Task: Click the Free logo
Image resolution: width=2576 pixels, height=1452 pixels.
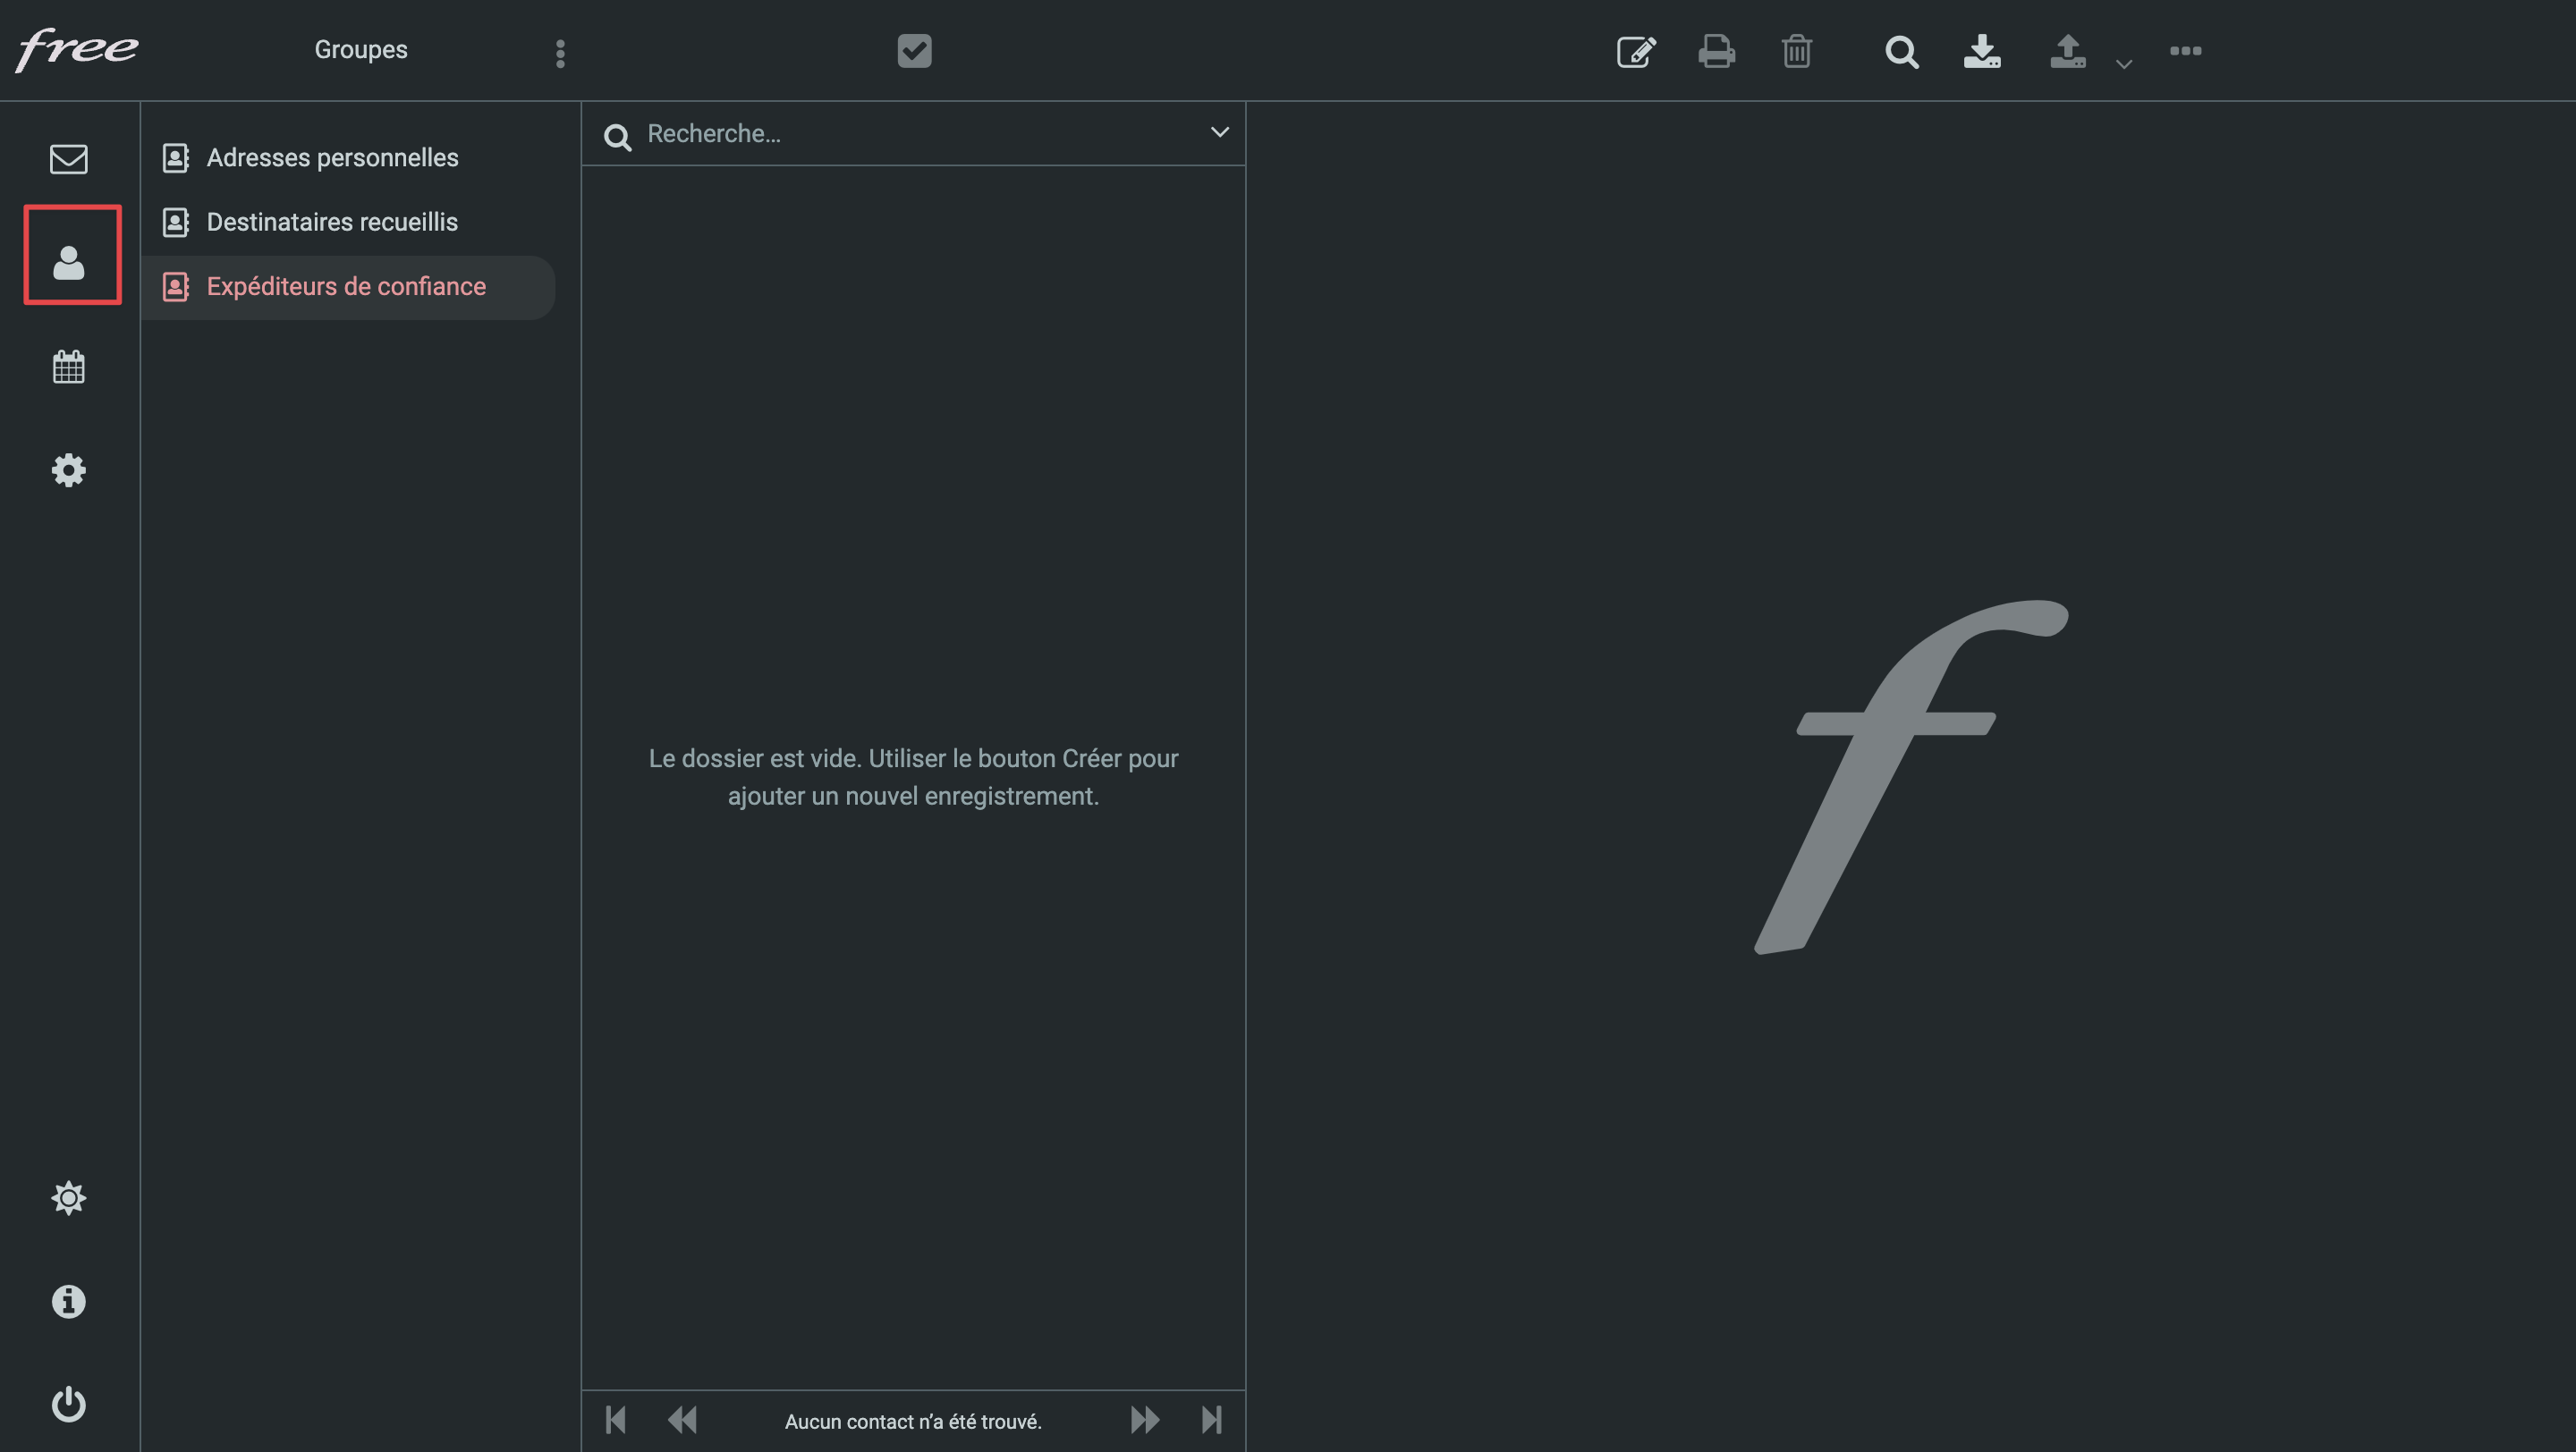Action: point(78,49)
